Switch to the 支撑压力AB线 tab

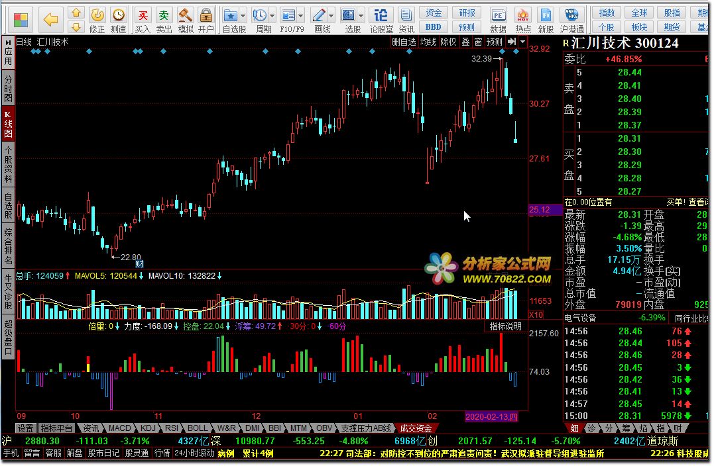tap(366, 428)
